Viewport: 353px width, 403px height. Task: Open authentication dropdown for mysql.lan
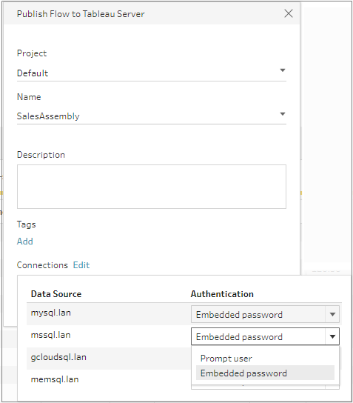coord(265,314)
